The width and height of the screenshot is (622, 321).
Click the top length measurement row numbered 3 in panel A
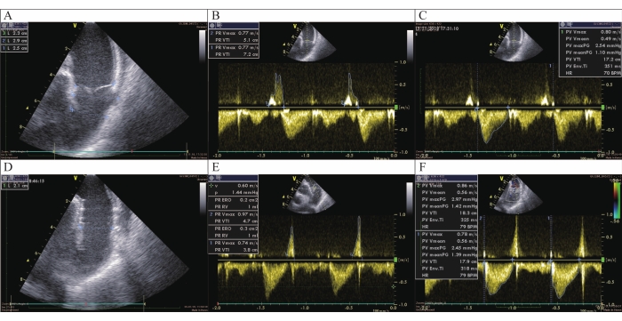pyautogui.click(x=15, y=34)
